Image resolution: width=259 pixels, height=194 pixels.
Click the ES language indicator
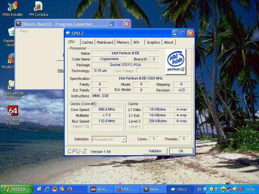(x=199, y=189)
